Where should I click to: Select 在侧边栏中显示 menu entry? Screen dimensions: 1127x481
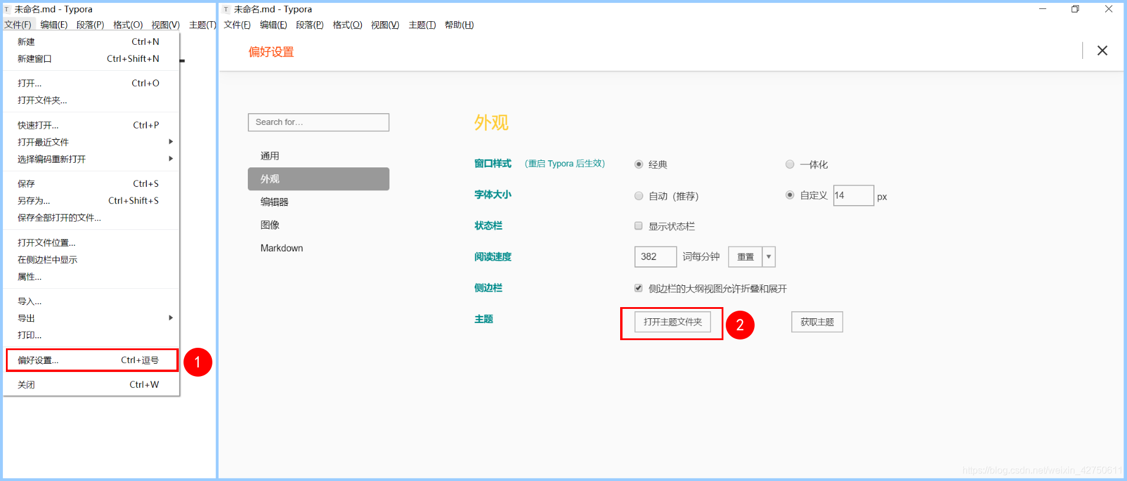point(91,260)
